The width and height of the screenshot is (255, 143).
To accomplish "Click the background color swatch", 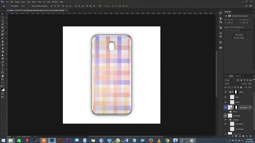I will pos(4,90).
